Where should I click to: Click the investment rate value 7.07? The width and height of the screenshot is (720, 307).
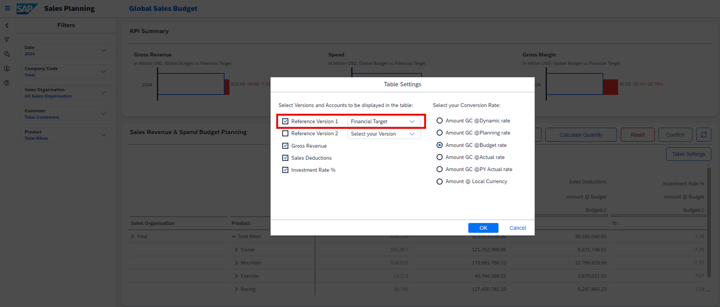(x=699, y=276)
